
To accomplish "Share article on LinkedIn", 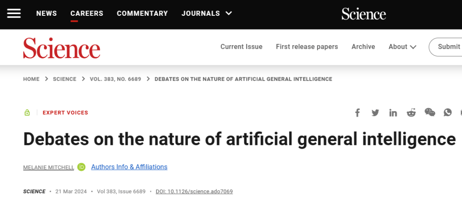I will [393, 113].
